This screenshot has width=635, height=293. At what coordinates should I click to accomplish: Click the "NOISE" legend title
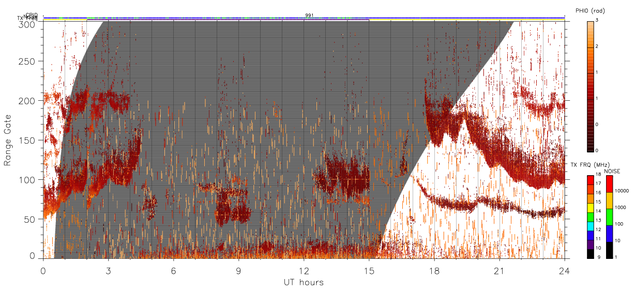pos(613,171)
